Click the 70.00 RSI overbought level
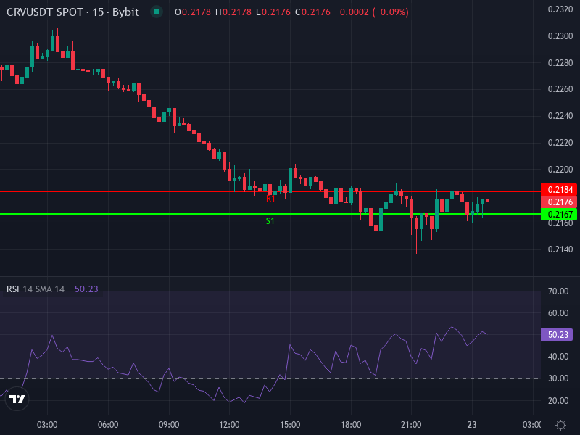The height and width of the screenshot is (435, 580). 559,289
